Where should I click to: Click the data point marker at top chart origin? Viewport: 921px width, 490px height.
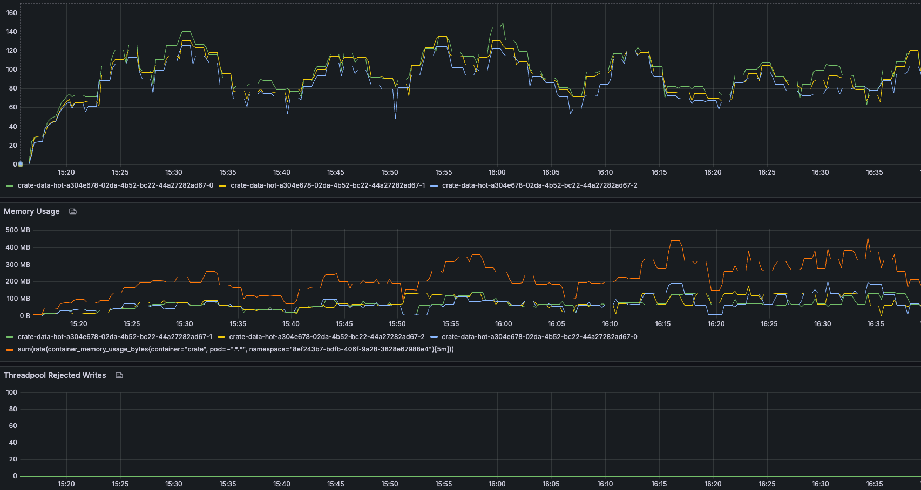click(21, 164)
